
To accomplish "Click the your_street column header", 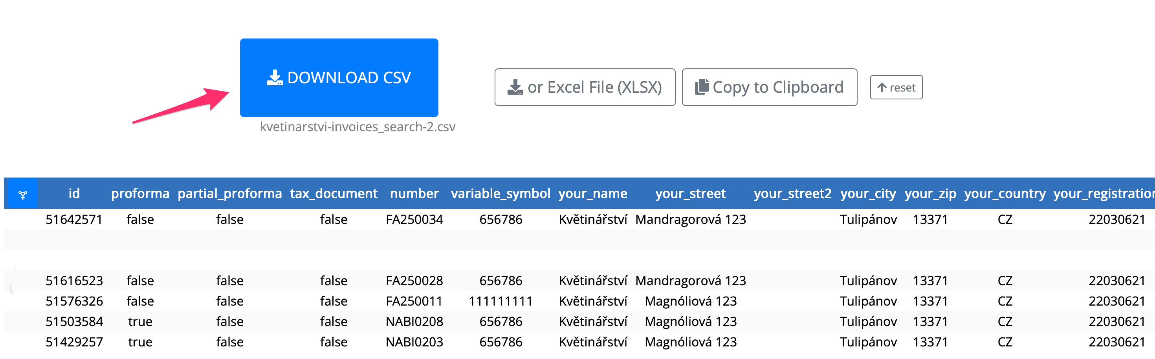I will (690, 193).
